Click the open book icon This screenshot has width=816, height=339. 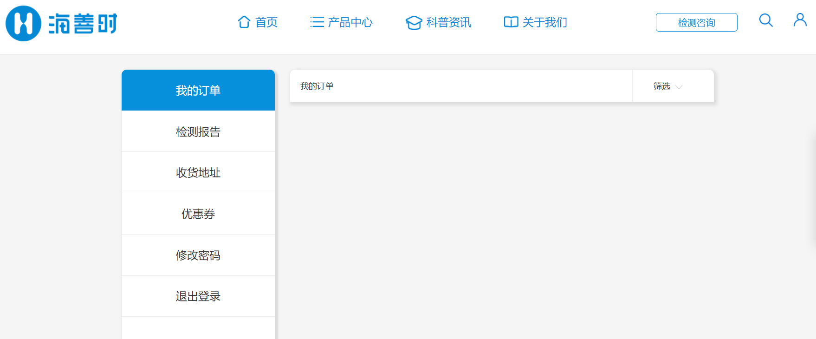click(511, 22)
